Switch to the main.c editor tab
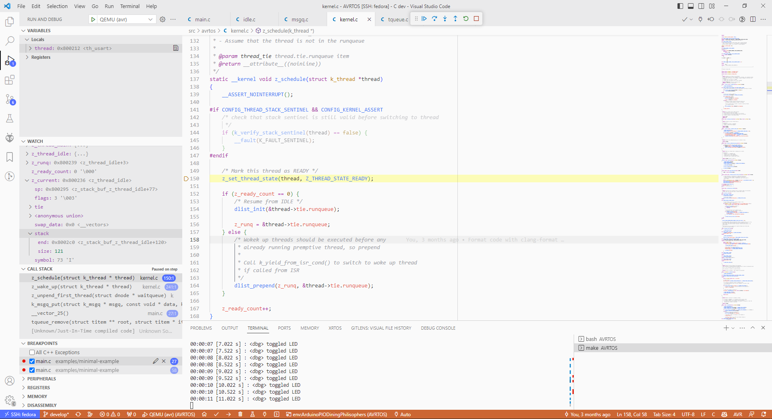 tap(203, 19)
